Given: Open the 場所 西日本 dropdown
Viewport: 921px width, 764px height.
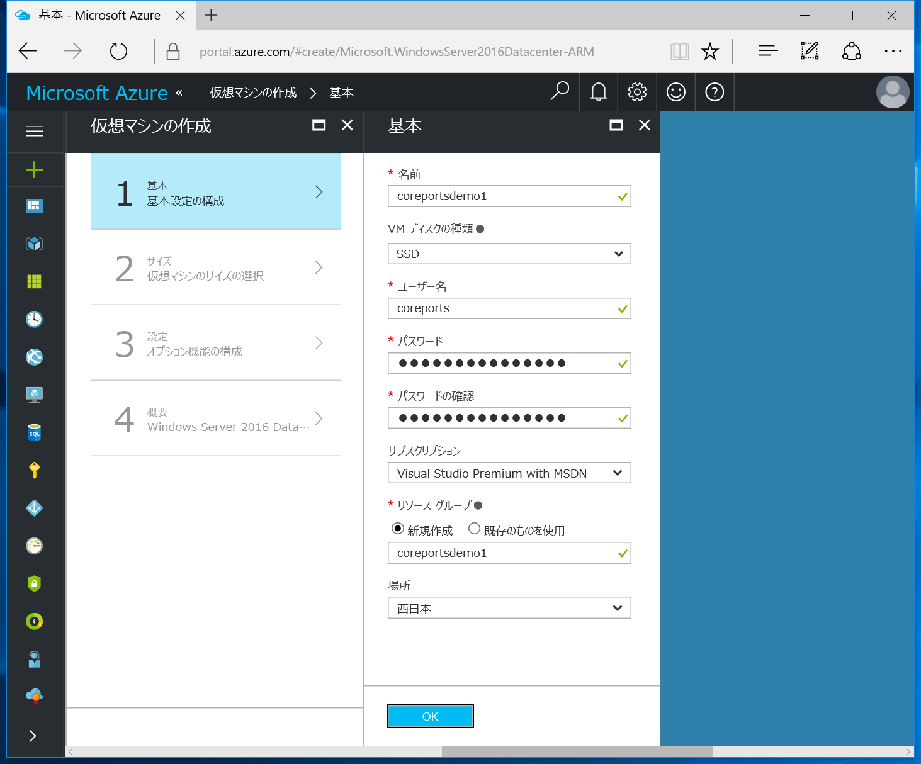Looking at the screenshot, I should (x=509, y=608).
